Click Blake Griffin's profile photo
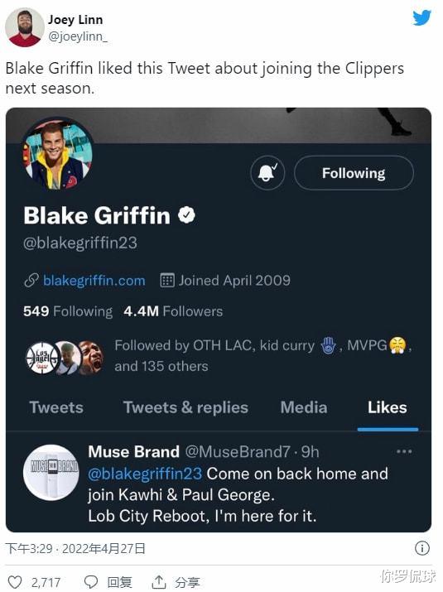 (x=57, y=152)
